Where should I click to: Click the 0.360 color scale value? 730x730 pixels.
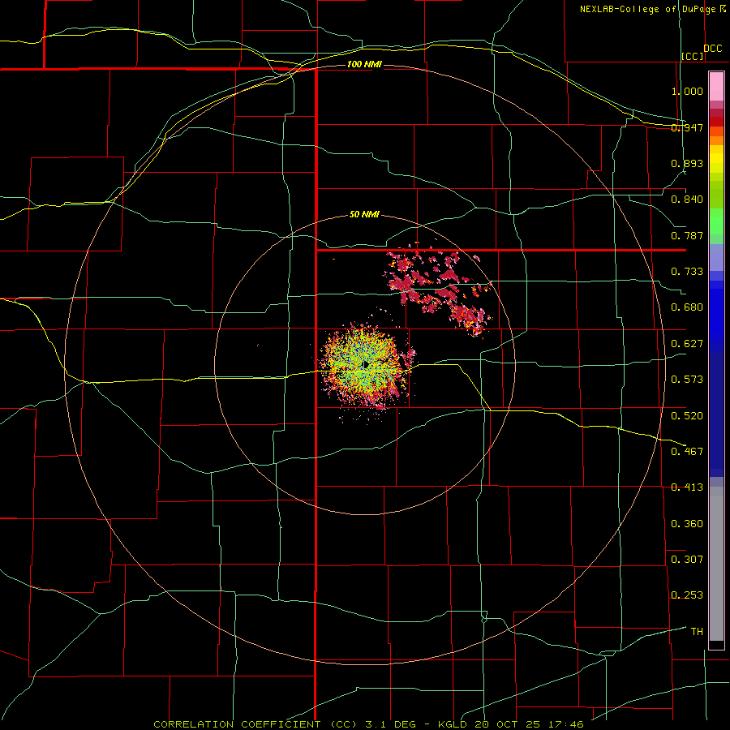687,524
